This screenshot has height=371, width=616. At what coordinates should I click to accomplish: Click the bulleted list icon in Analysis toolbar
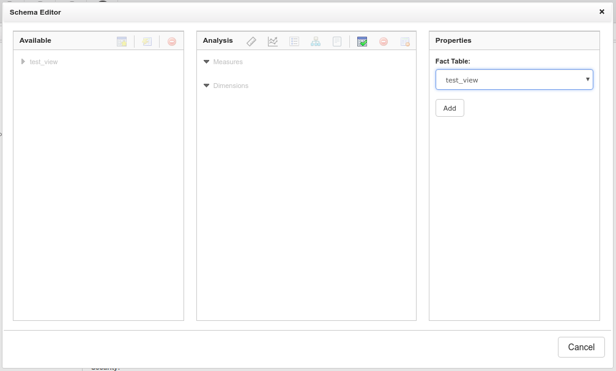[294, 42]
